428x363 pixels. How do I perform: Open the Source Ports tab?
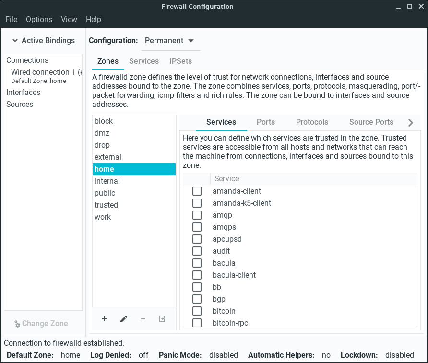click(x=371, y=122)
